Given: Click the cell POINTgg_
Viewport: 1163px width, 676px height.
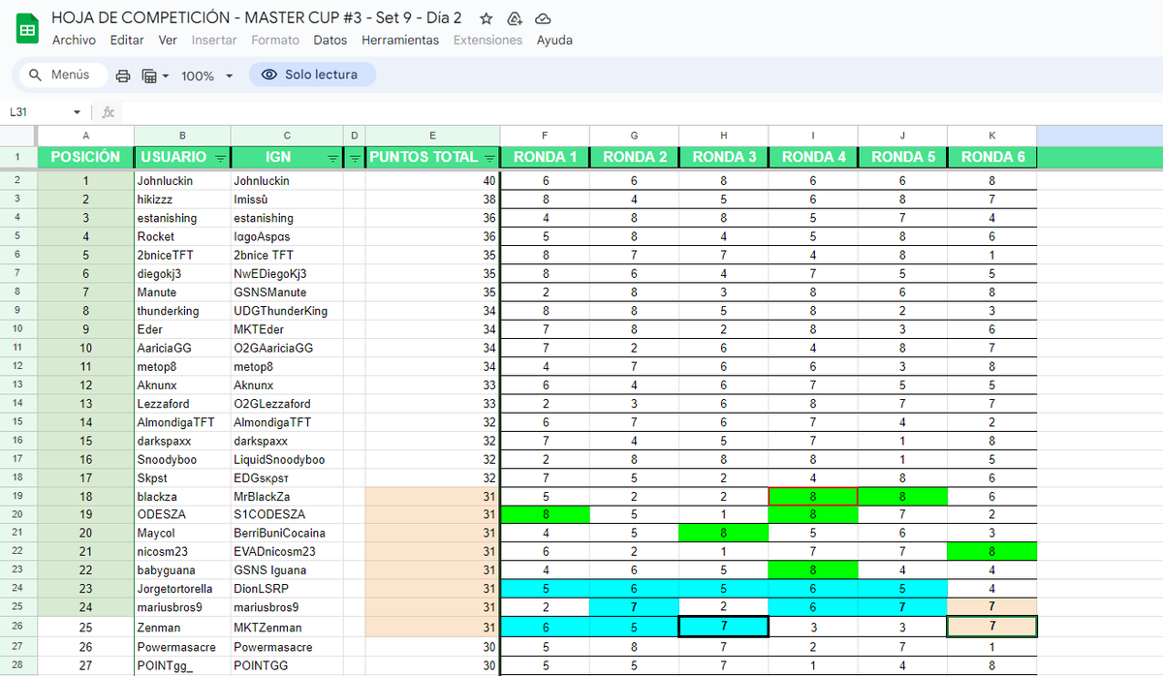Looking at the screenshot, I should point(182,665).
